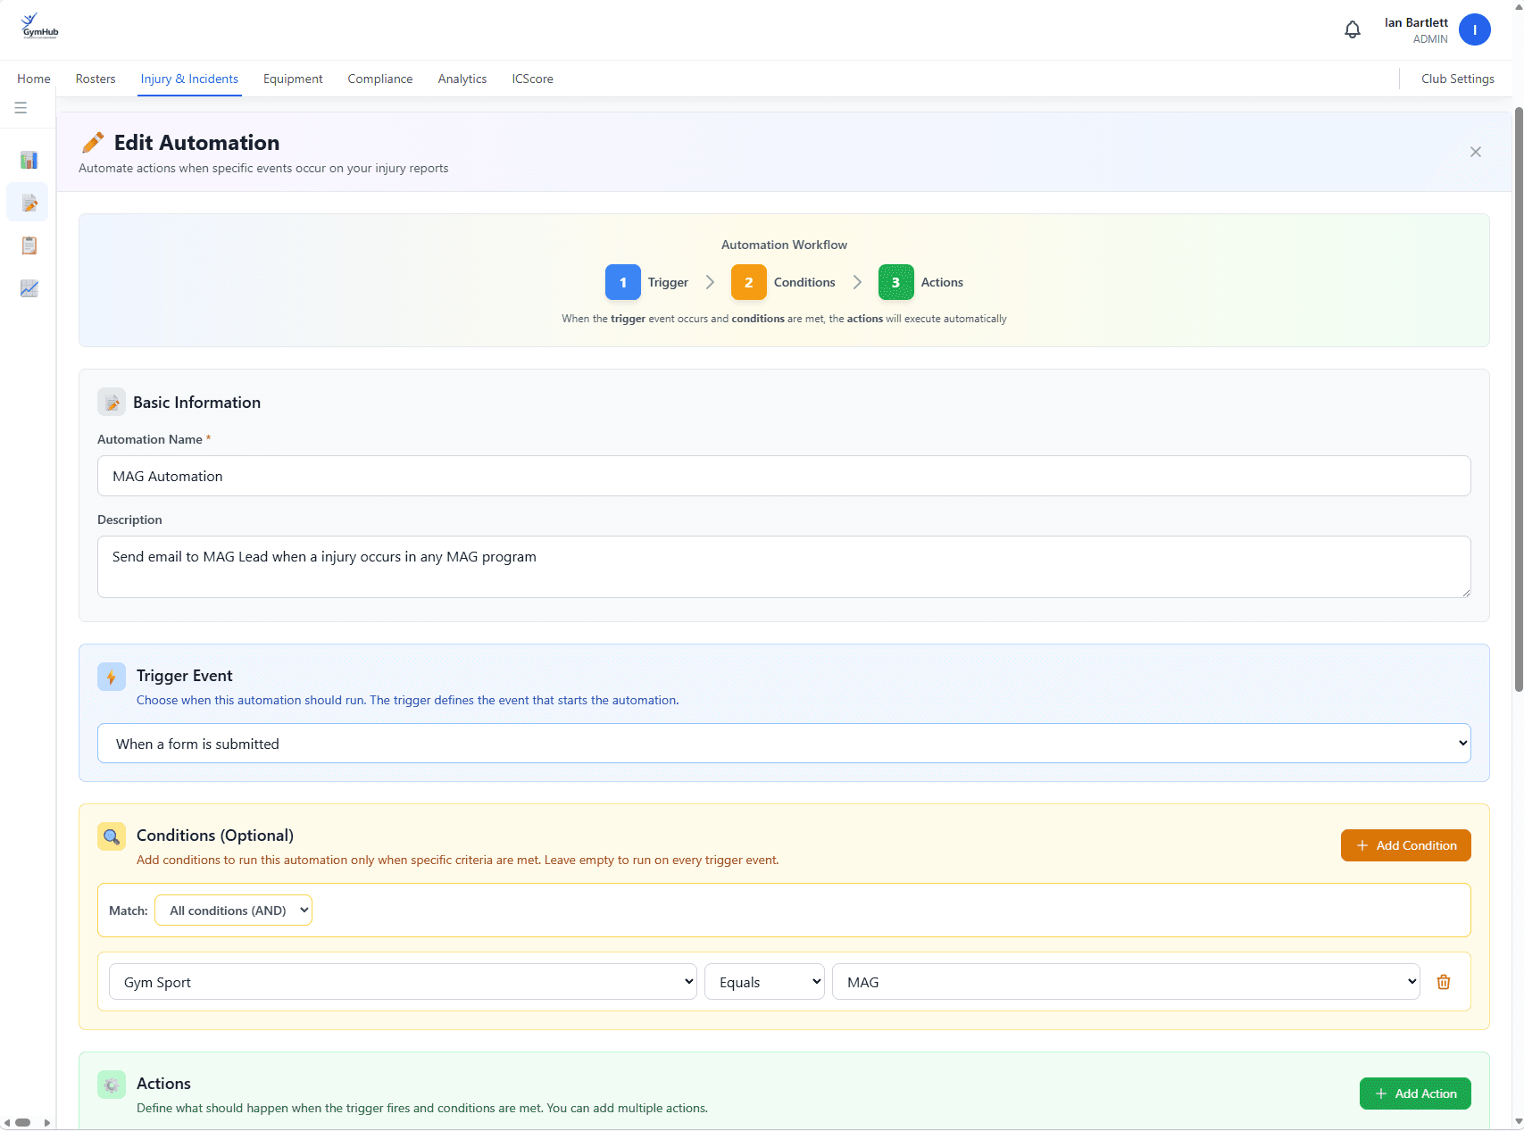Select the notepad with pencil sidebar icon

pyautogui.click(x=29, y=203)
